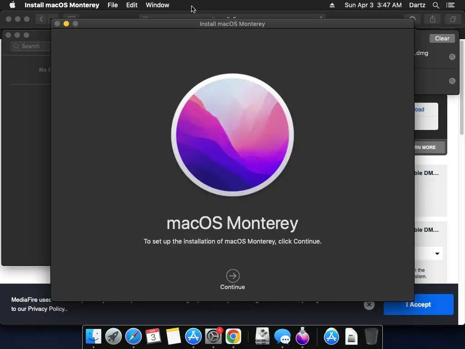Viewport: 465px width, 349px height.
Task: Click the Safari show tabs icon
Action: coord(453,19)
